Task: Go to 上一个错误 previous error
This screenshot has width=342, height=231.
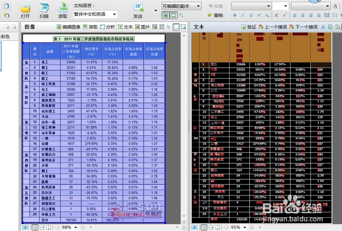Action: 273,27
